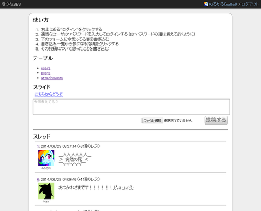This screenshot has height=211, width=261.
Task: Open the users table link
Action: point(45,68)
